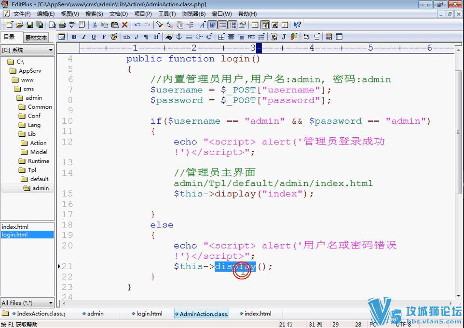The width and height of the screenshot is (464, 328).
Task: Toggle line numbers display button
Action: point(232,25)
